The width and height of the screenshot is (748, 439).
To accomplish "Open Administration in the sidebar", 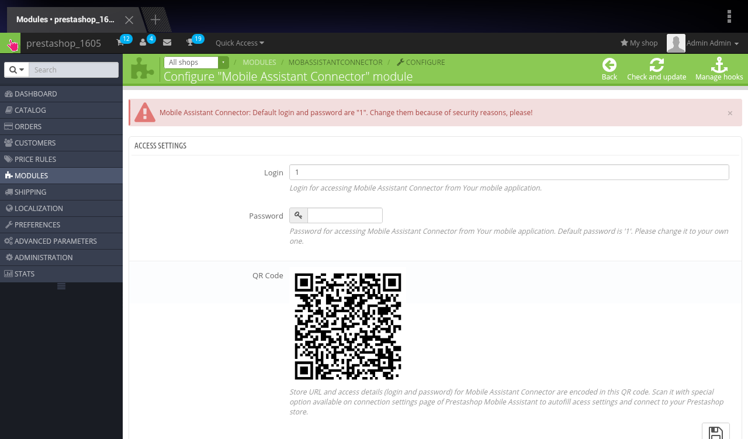I will [x=61, y=257].
